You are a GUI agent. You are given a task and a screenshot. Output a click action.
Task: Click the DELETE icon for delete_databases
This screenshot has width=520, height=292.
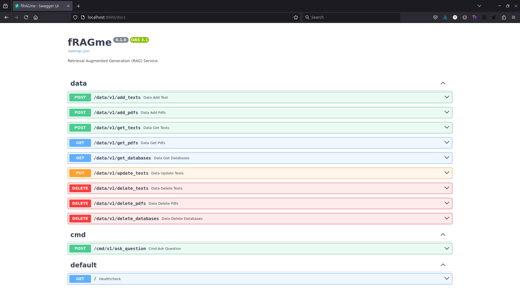(80, 218)
